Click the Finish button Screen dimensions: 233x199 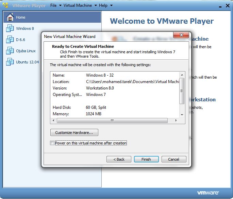point(146,159)
